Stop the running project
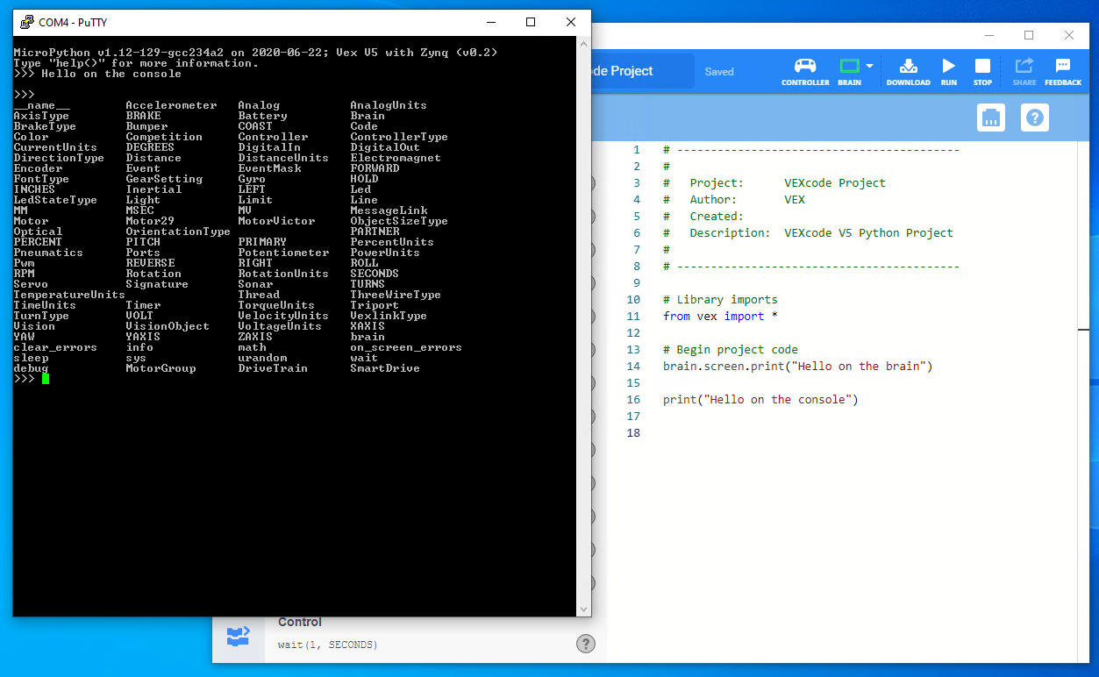 [982, 71]
